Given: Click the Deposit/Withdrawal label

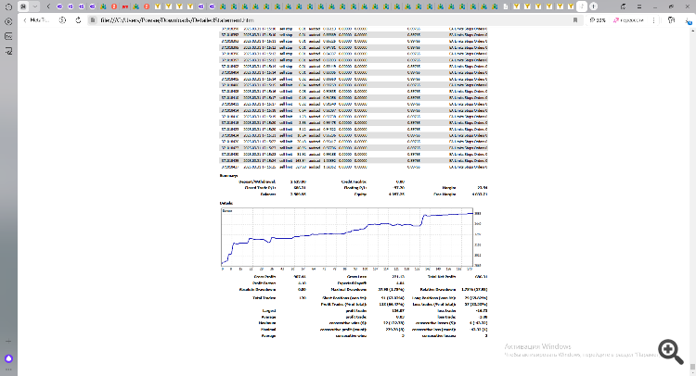Looking at the screenshot, I should tap(257, 182).
